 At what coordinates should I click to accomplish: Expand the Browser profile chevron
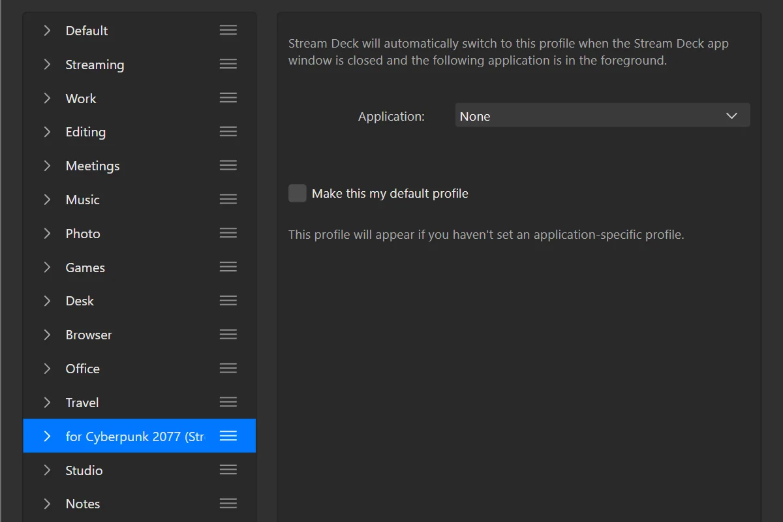[x=47, y=334]
